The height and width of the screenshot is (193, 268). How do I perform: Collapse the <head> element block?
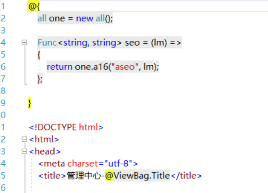(x=24, y=151)
